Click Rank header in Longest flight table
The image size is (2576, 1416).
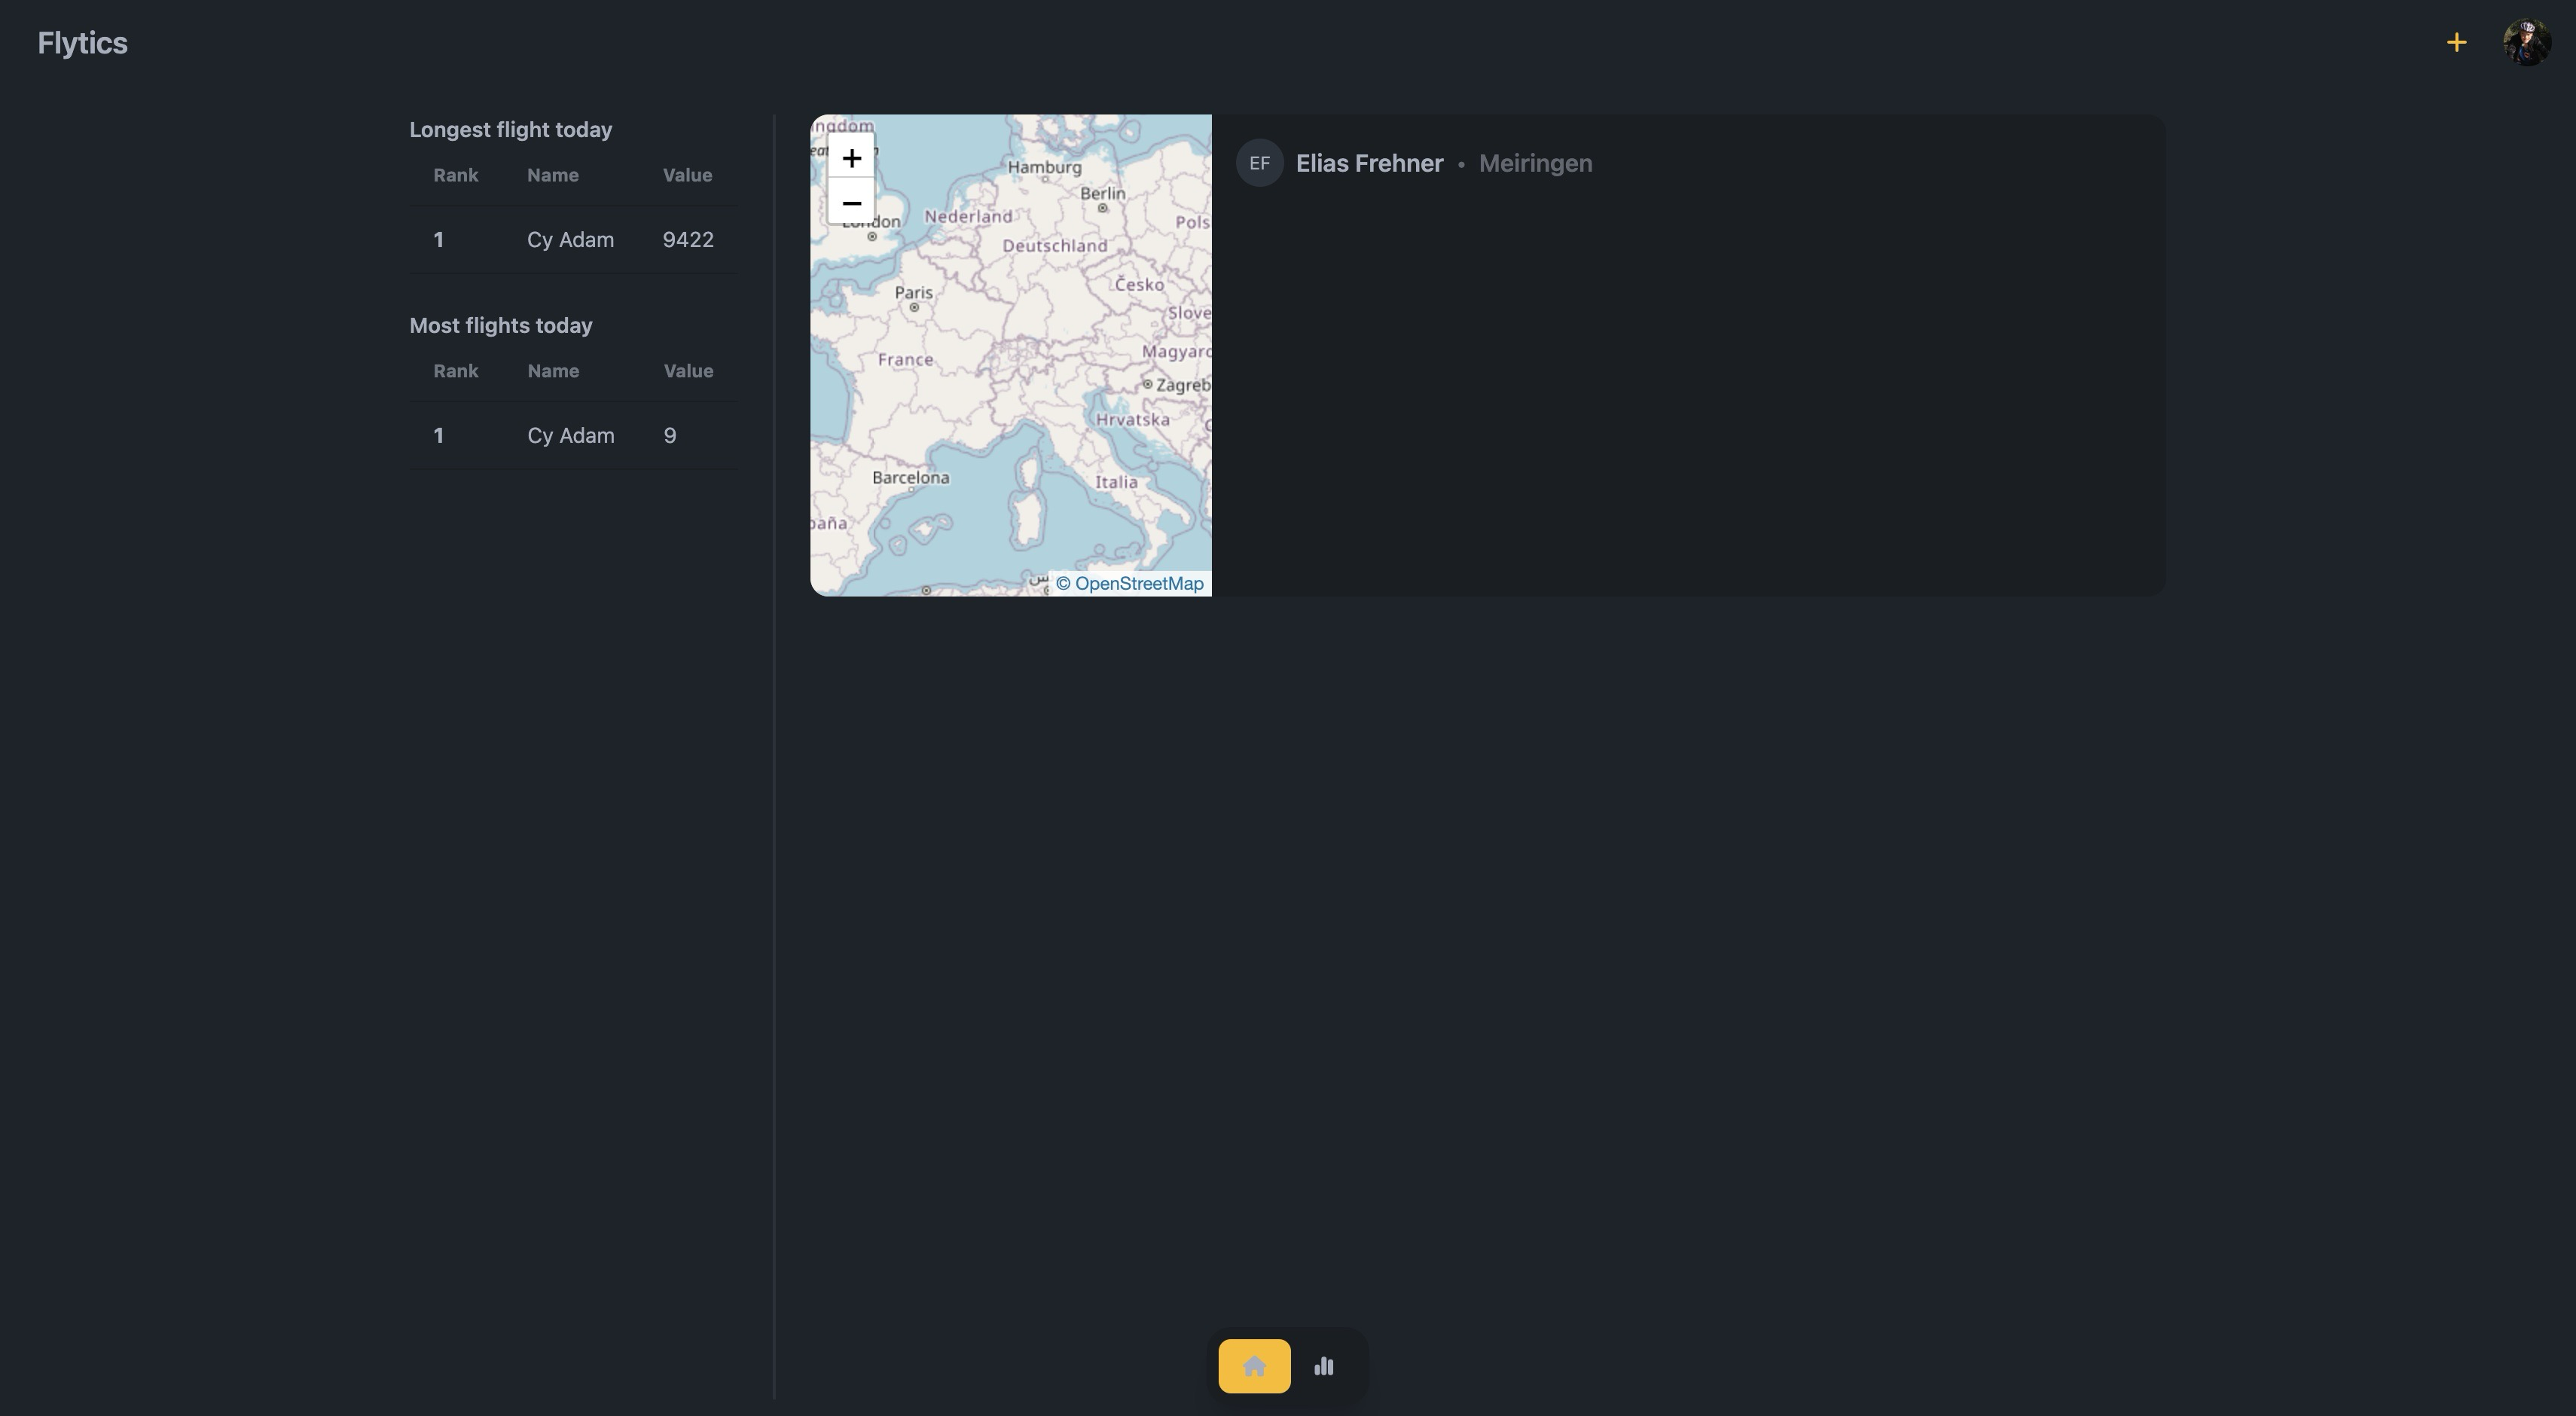455,175
